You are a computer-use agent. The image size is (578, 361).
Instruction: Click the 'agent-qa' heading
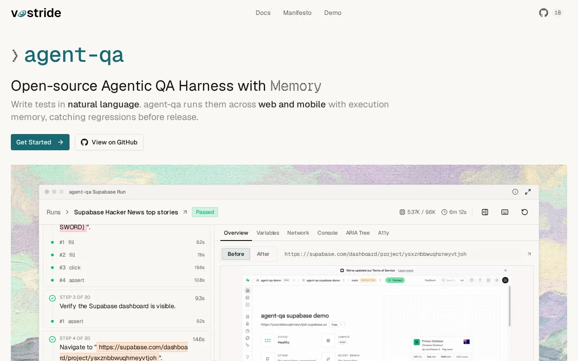[x=74, y=55]
